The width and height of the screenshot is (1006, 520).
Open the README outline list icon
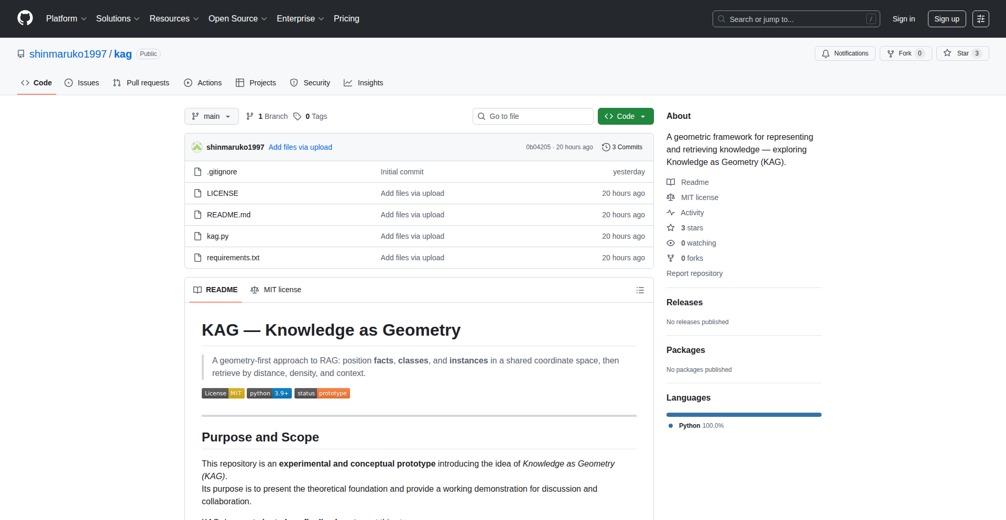pyautogui.click(x=640, y=290)
